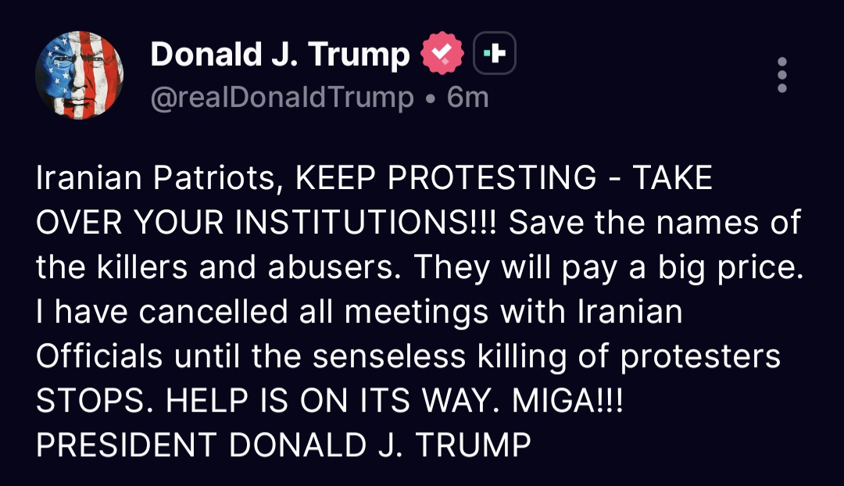Select the display name Donald J. Trump
This screenshot has height=486, width=844.
tap(280, 53)
